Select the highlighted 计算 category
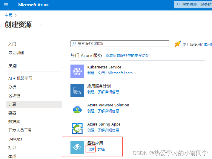This screenshot has width=212, height=159. point(34,104)
